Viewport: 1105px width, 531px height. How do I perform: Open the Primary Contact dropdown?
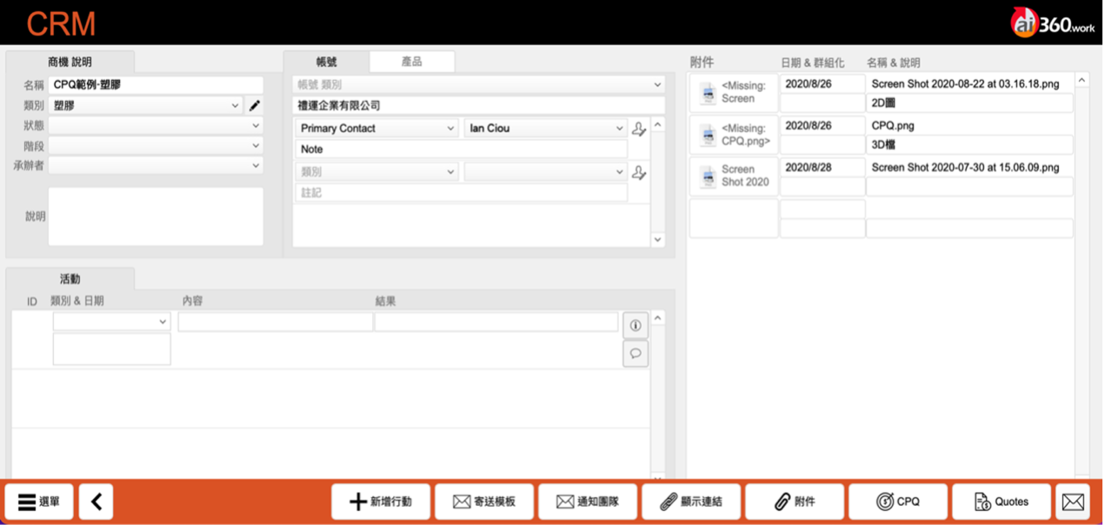coord(376,129)
